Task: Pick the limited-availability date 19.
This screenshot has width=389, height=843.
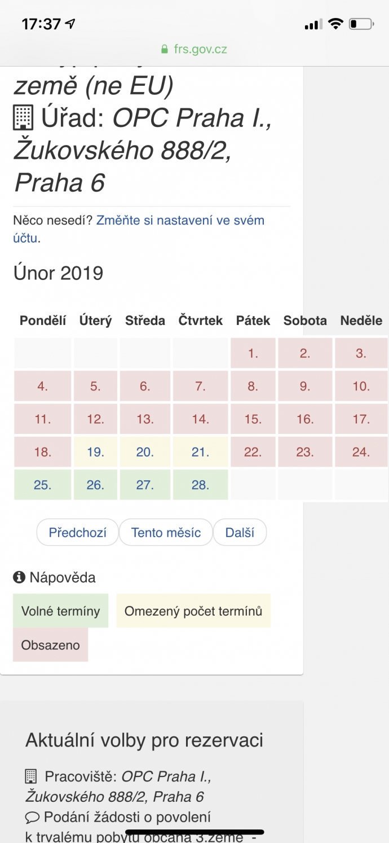Action: point(95,452)
